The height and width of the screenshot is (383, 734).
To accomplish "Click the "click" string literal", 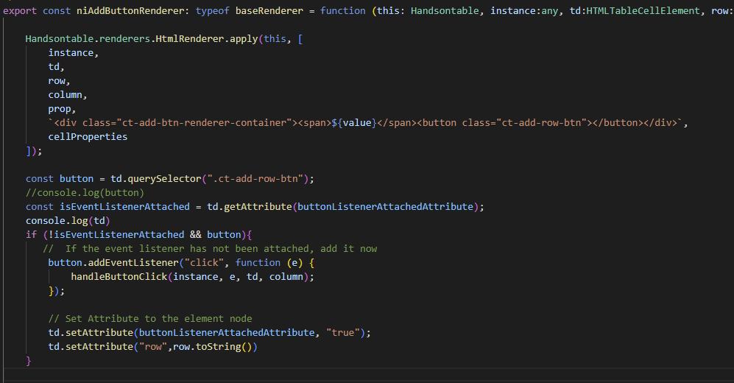I will (x=204, y=263).
